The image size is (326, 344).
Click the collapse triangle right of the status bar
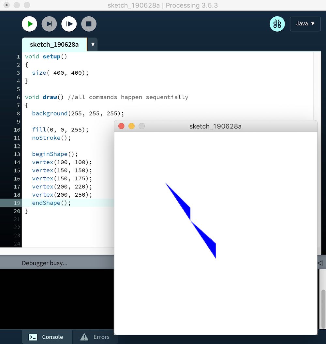[320, 262]
